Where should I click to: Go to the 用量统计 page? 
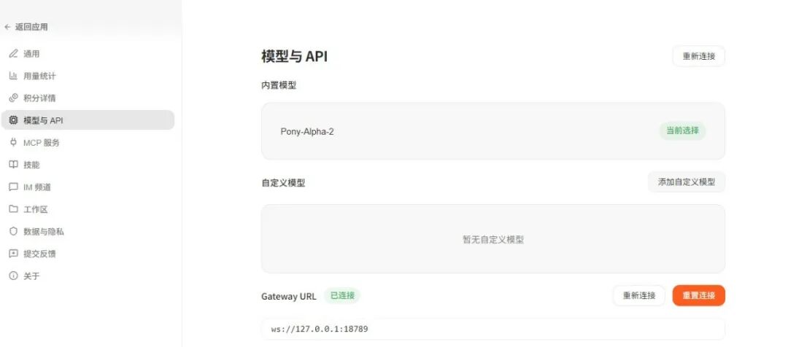(x=39, y=76)
